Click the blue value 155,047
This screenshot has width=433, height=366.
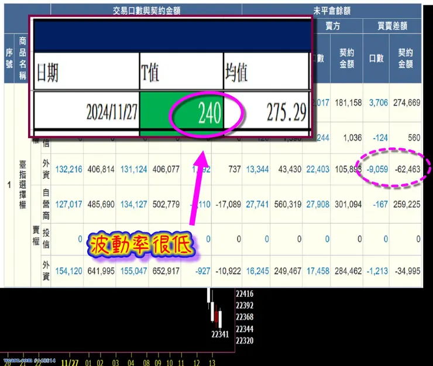[x=133, y=271]
